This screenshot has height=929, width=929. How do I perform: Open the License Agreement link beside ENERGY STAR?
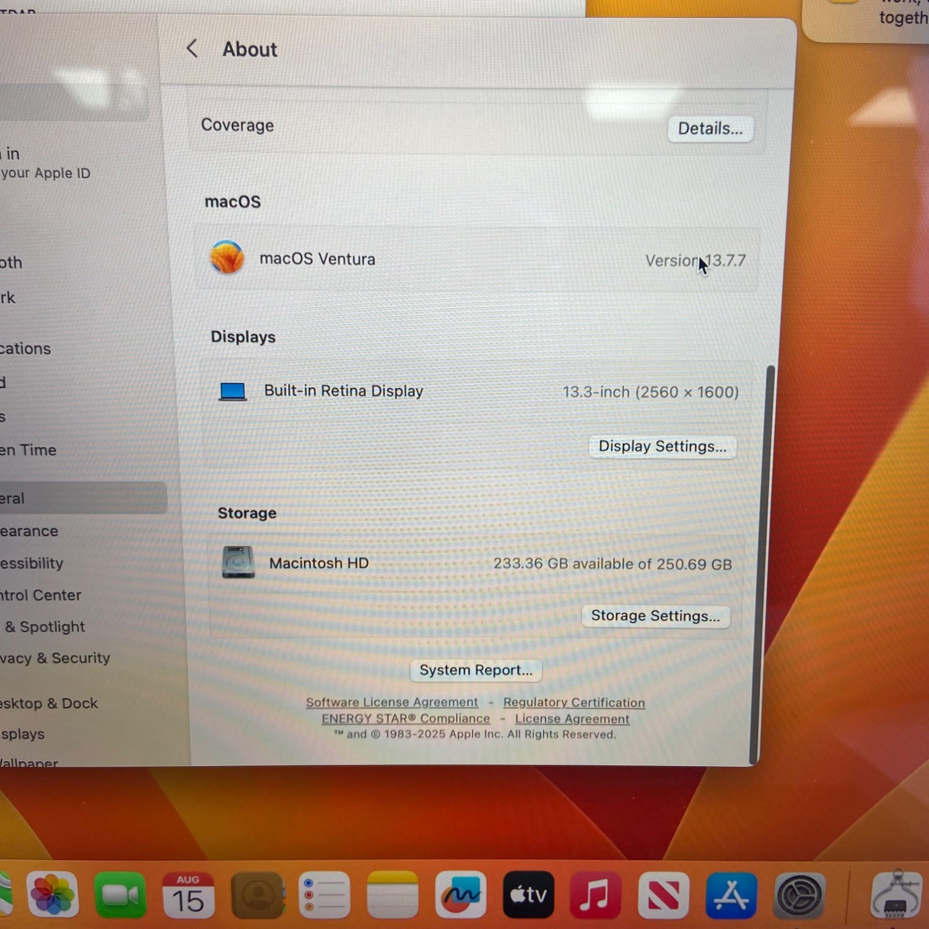[572, 719]
